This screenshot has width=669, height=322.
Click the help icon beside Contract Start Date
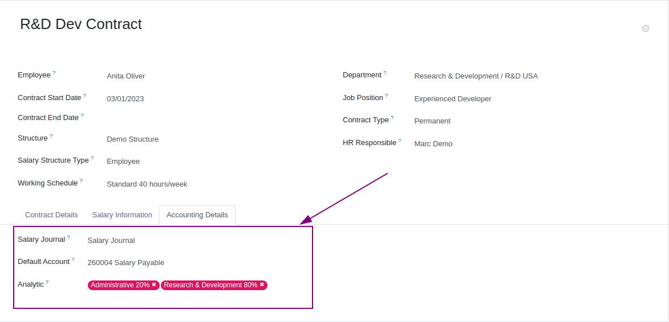click(x=84, y=96)
